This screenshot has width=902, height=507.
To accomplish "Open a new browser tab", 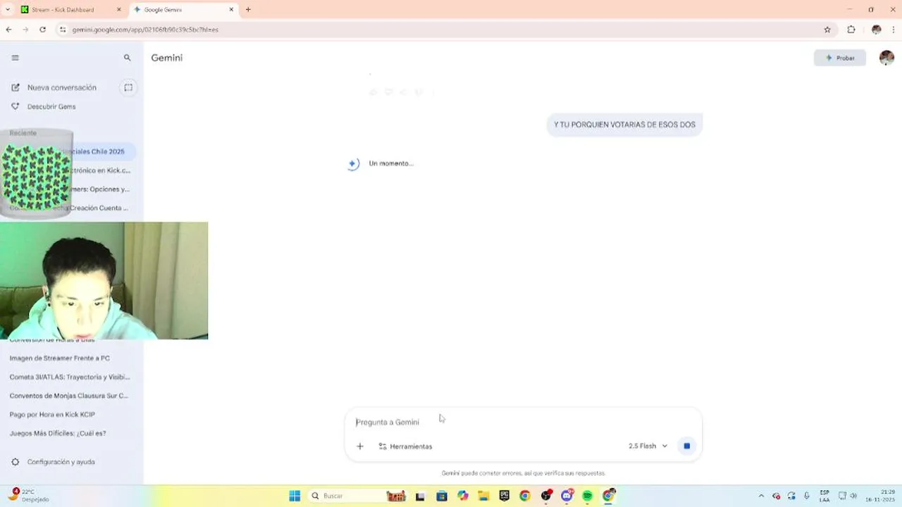I will coord(248,10).
